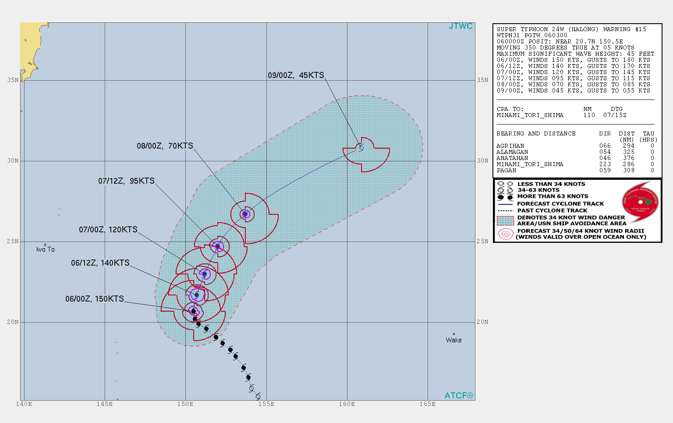Click the JTWC text in map corner
Viewport: 673px width, 423px height.
(x=460, y=26)
